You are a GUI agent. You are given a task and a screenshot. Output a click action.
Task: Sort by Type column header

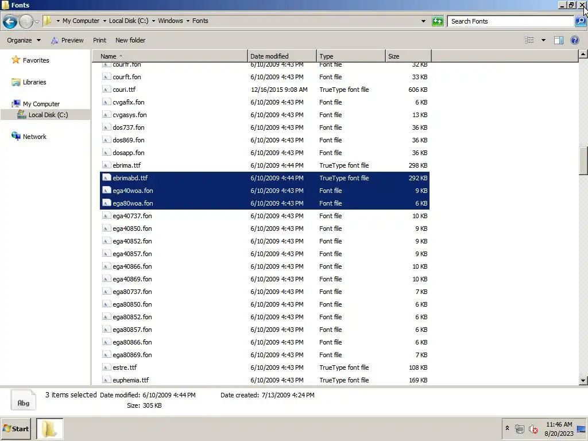pyautogui.click(x=351, y=56)
